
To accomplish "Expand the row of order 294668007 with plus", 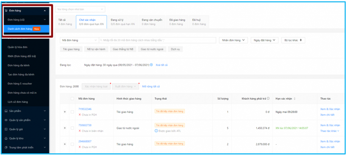I will [65, 144].
